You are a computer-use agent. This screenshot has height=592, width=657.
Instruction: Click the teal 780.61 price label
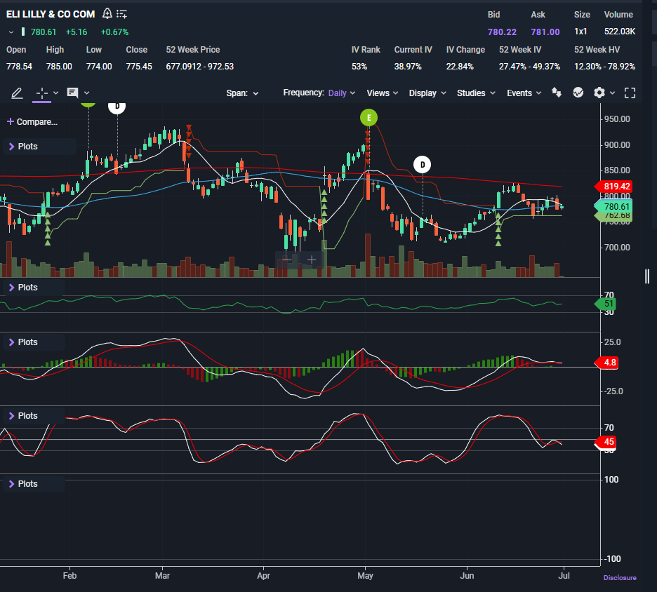coord(613,206)
